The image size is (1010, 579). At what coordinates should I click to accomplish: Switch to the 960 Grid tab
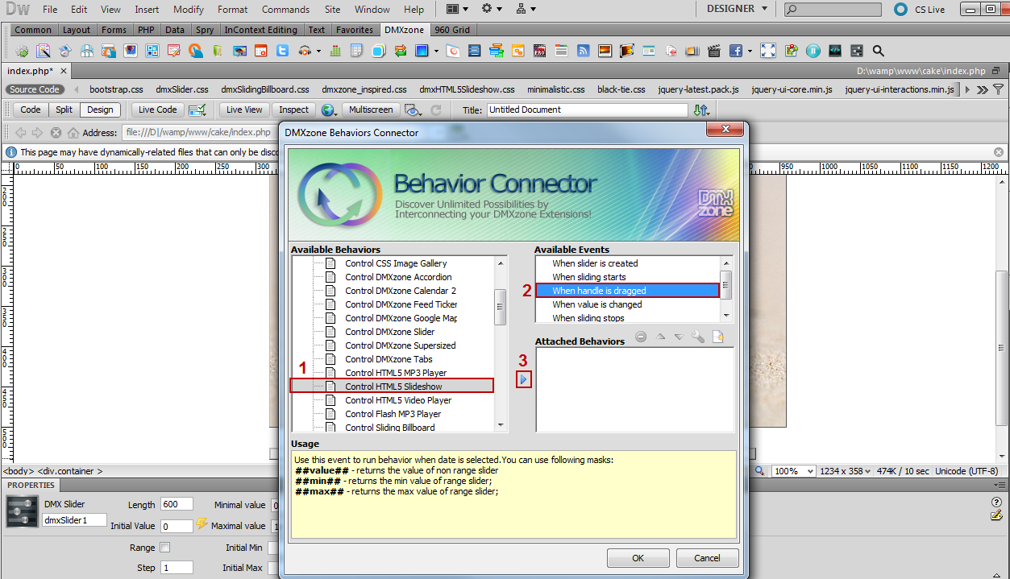[452, 30]
